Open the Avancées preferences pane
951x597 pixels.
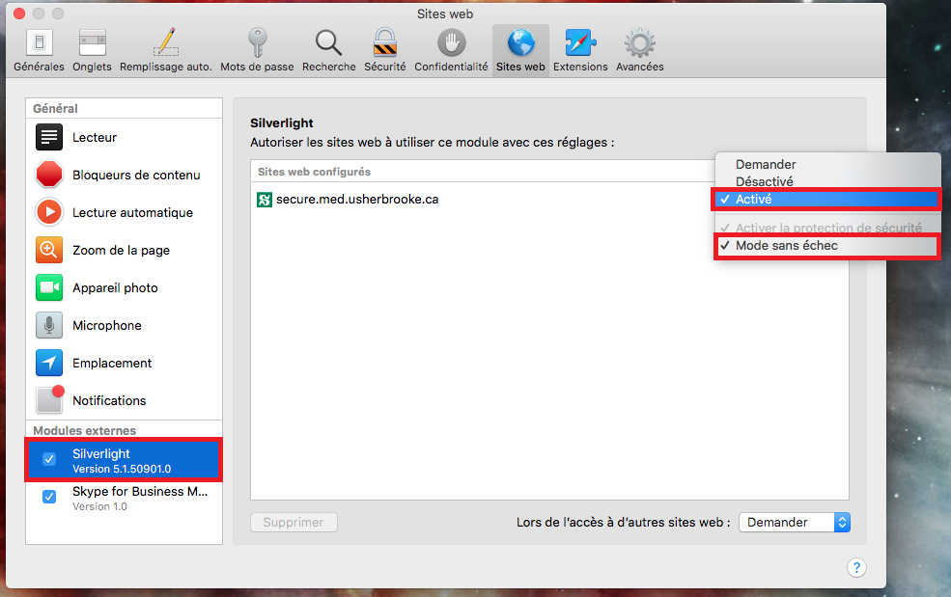point(639,50)
